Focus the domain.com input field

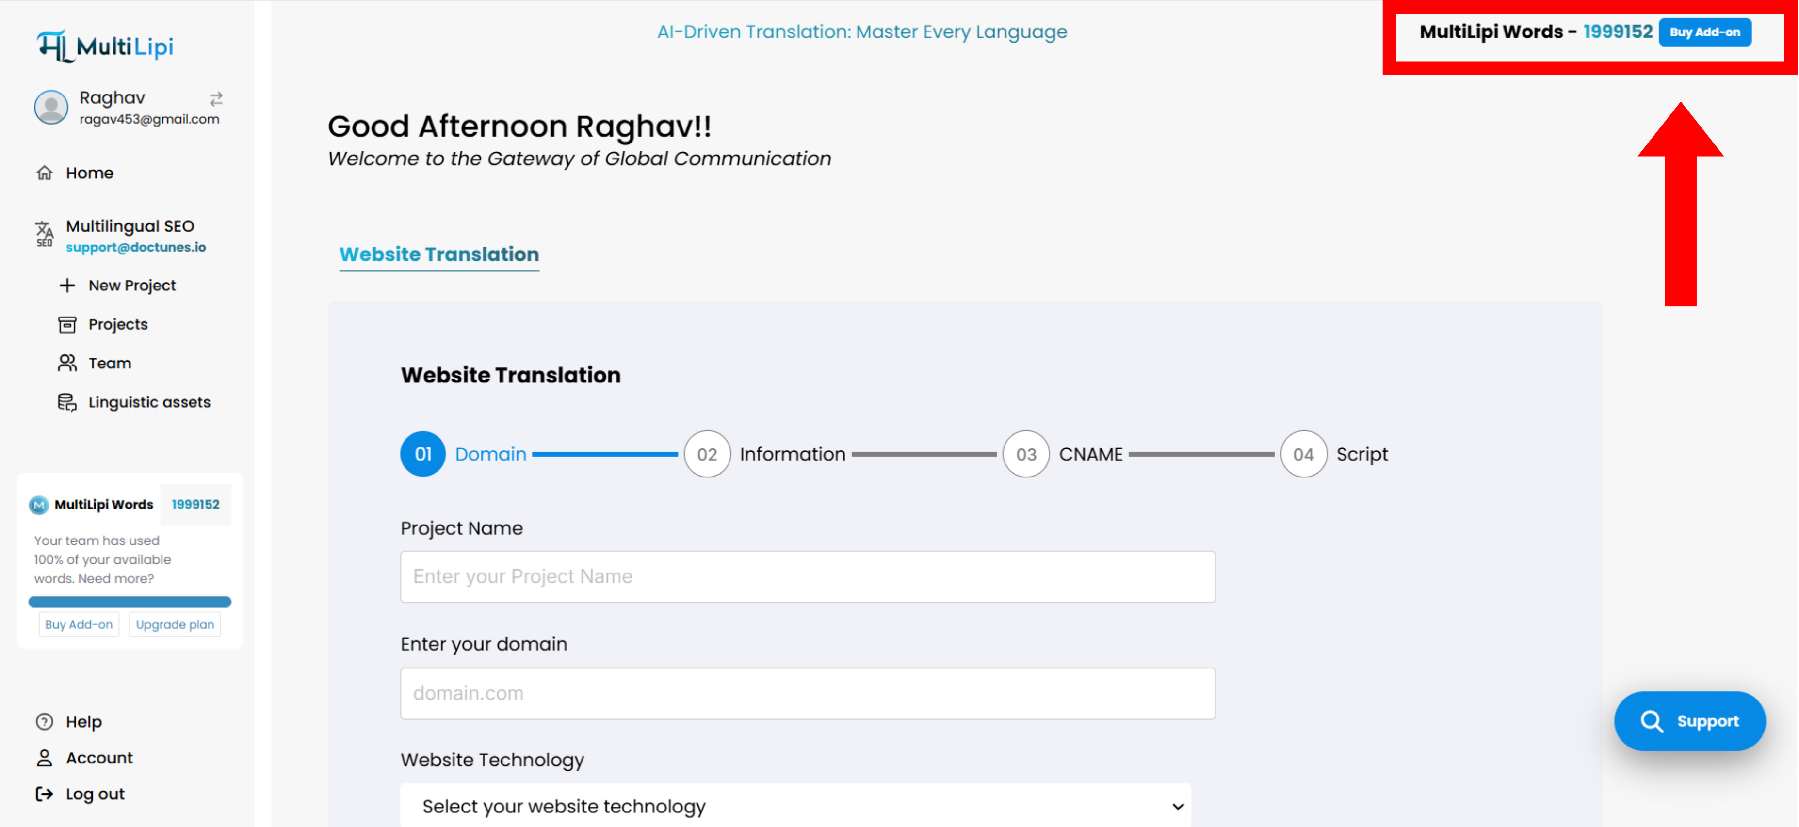(808, 693)
